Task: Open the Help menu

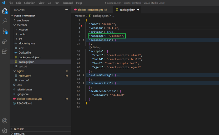Action: coord(79,3)
